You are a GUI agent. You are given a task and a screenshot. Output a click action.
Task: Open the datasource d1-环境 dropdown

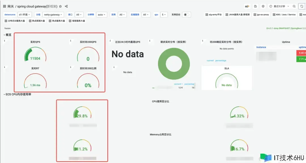coord(25,14)
